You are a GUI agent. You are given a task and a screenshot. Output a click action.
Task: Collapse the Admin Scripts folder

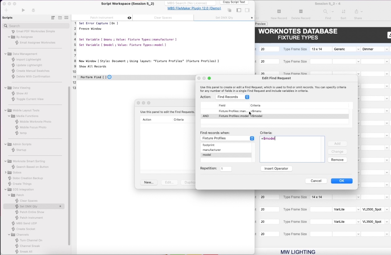6,144
